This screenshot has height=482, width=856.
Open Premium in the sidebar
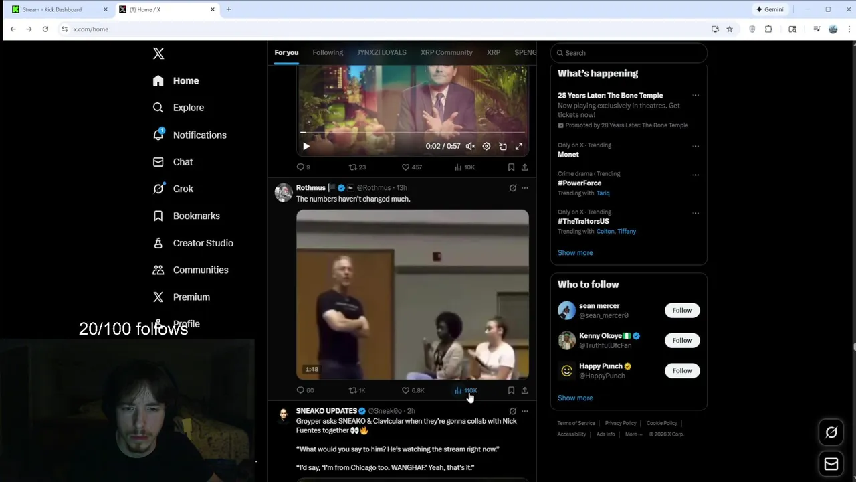tap(181, 297)
